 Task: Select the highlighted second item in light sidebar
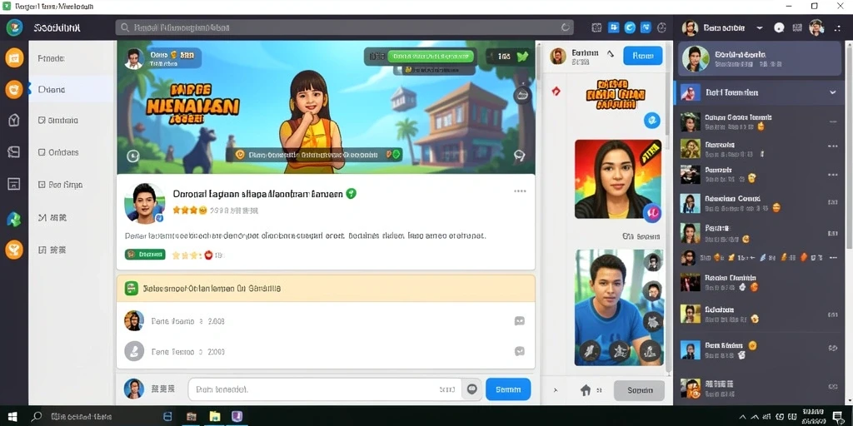click(x=72, y=90)
